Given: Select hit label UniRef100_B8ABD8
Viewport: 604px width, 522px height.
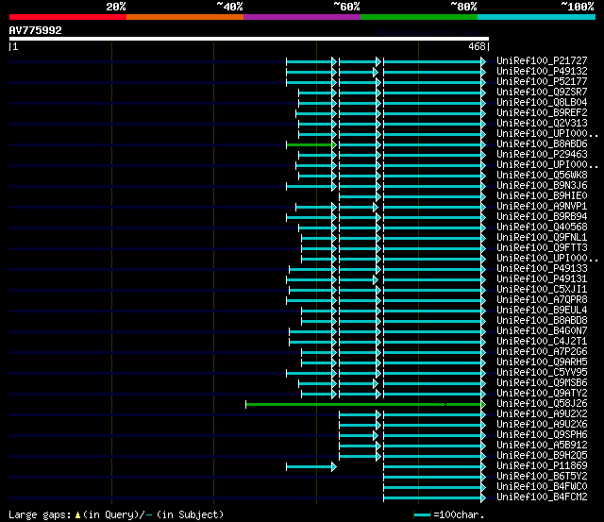Looking at the screenshot, I should [x=542, y=321].
